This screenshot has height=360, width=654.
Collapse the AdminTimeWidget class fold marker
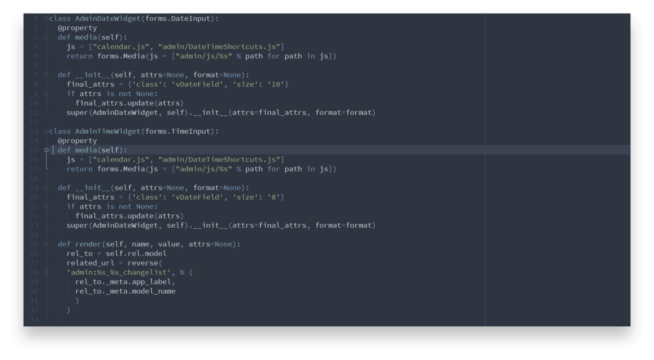pyautogui.click(x=45, y=131)
